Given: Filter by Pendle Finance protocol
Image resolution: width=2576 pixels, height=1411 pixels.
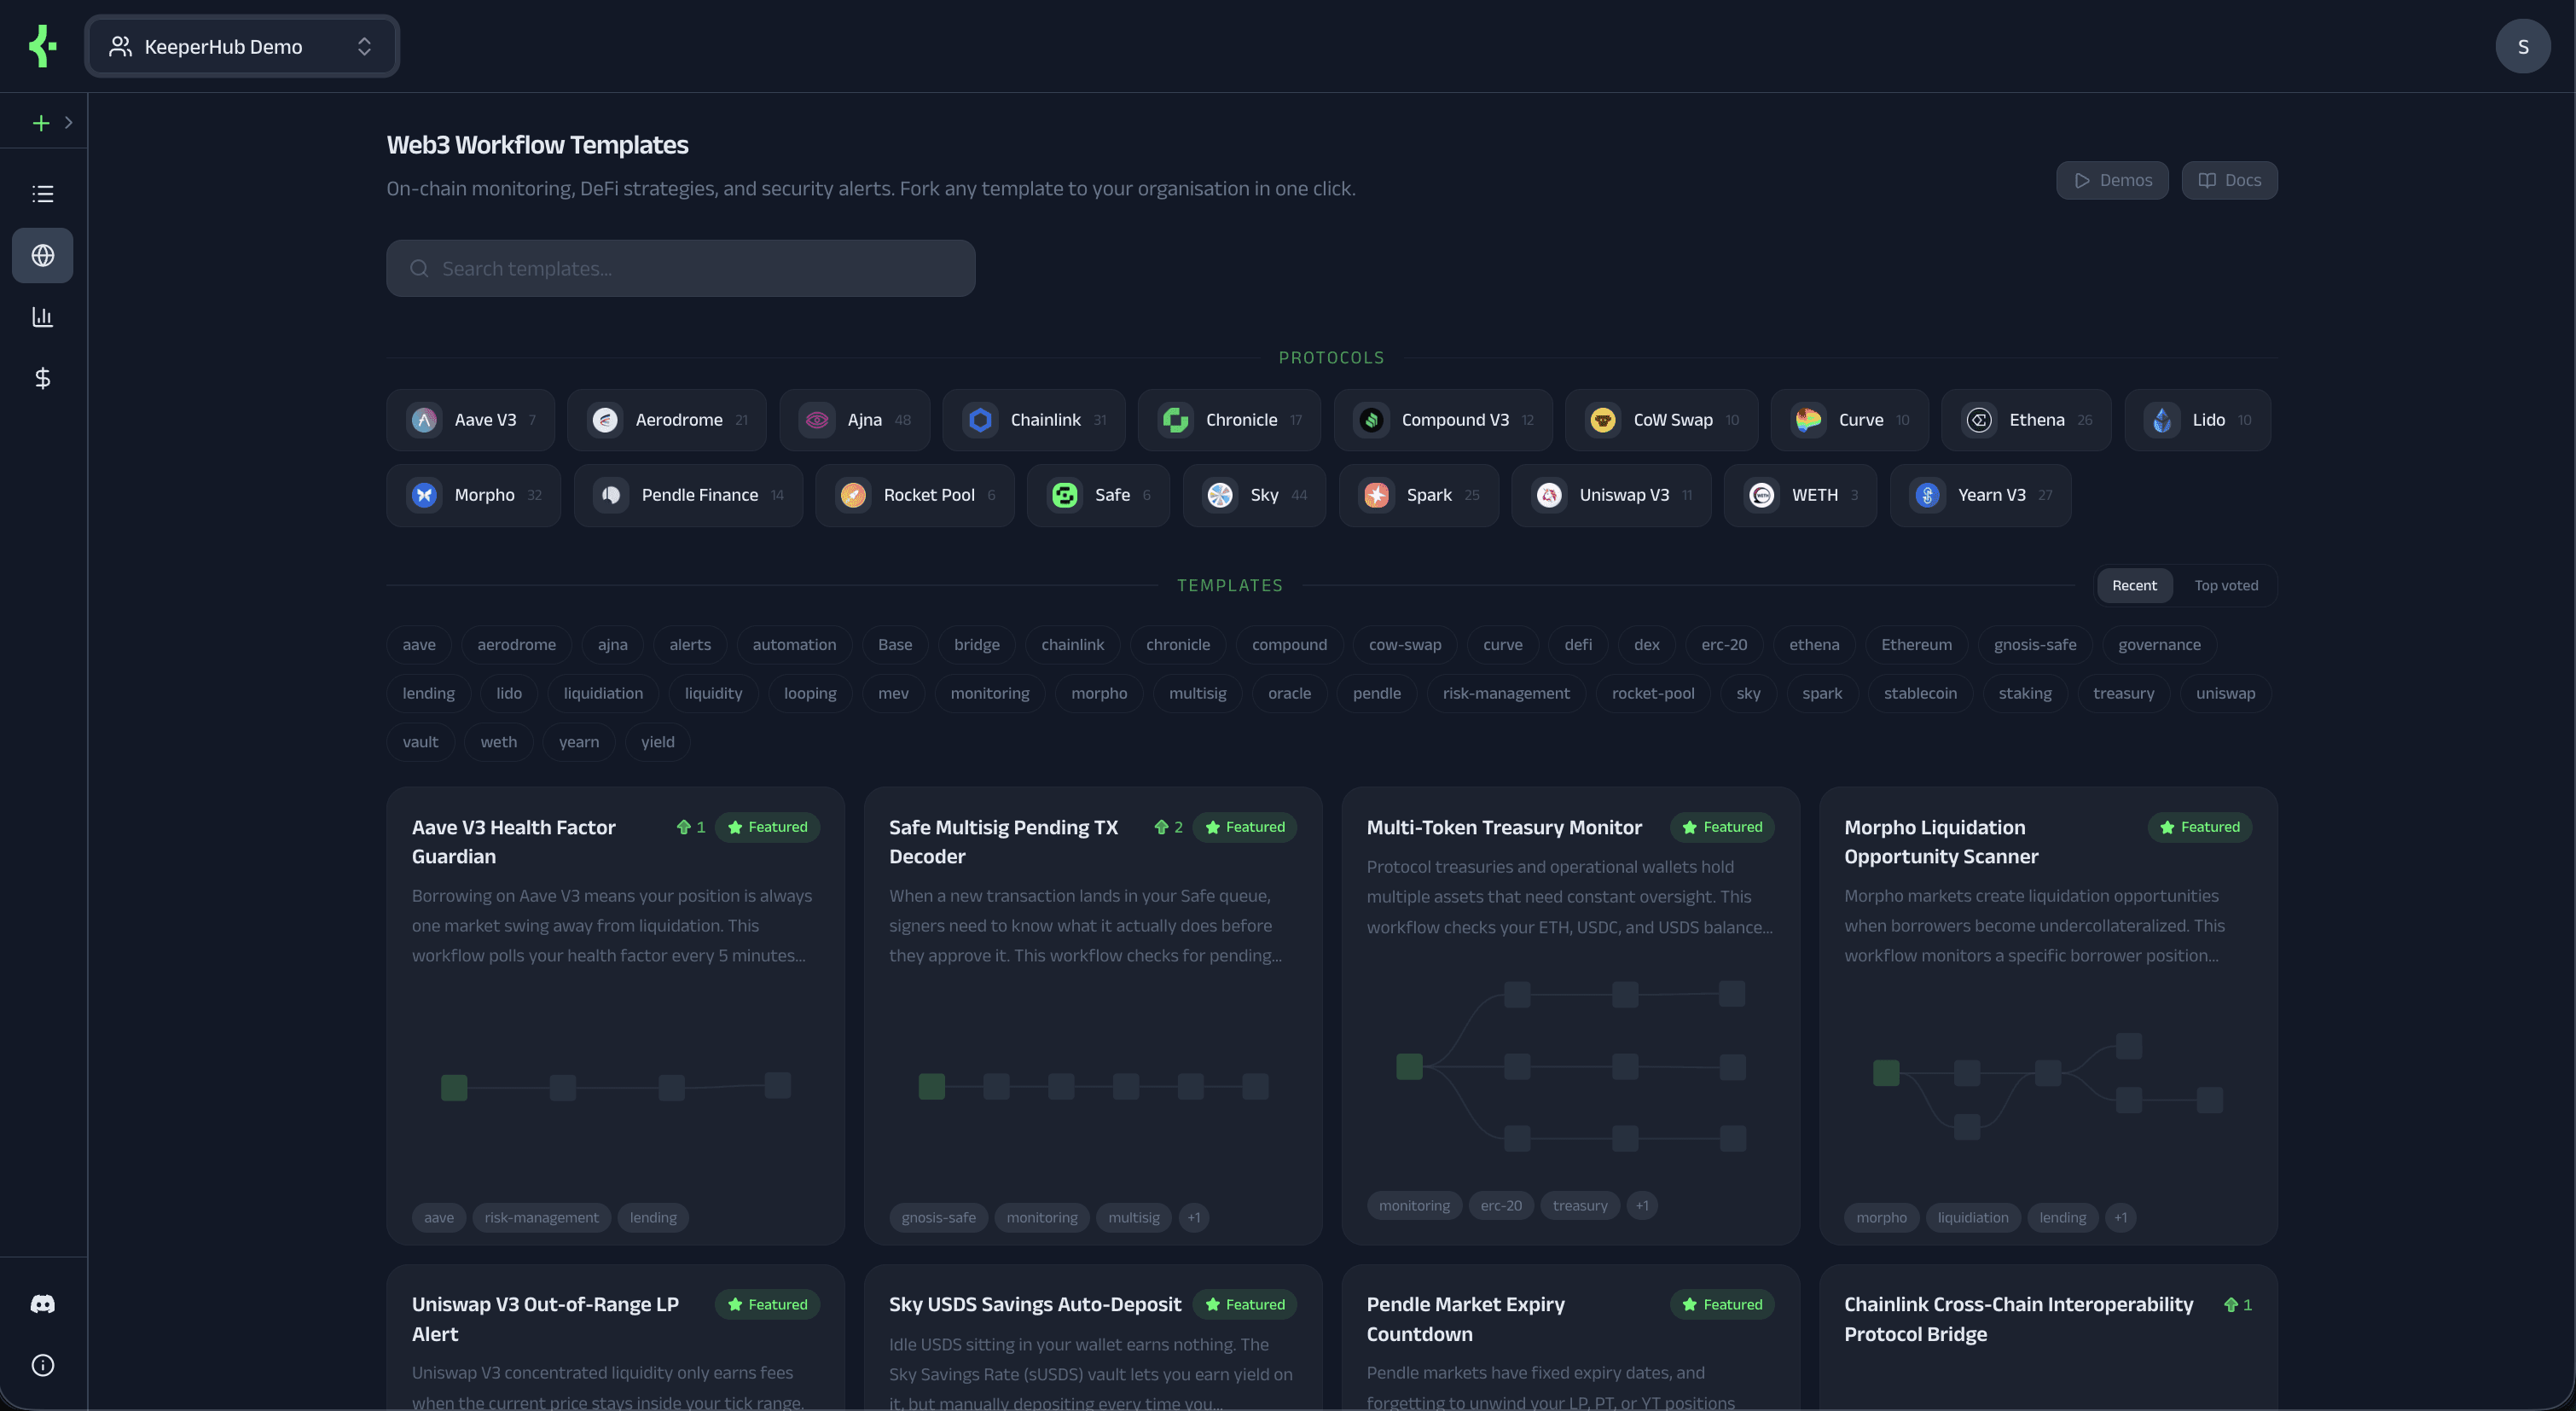Looking at the screenshot, I should (x=688, y=495).
